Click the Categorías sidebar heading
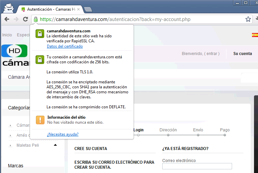 coord(19,108)
